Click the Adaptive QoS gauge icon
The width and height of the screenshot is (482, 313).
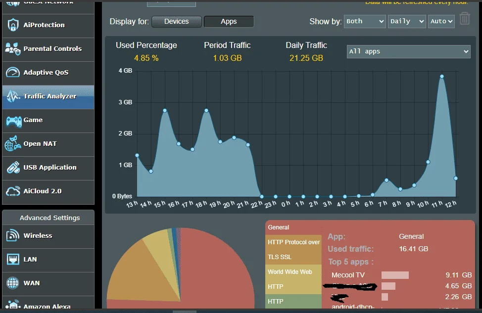(x=13, y=73)
